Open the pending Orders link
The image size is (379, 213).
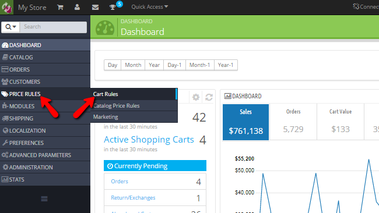120,182
